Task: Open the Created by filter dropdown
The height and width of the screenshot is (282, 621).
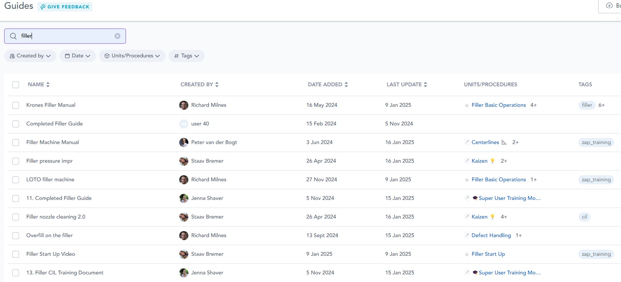Action: [x=30, y=56]
